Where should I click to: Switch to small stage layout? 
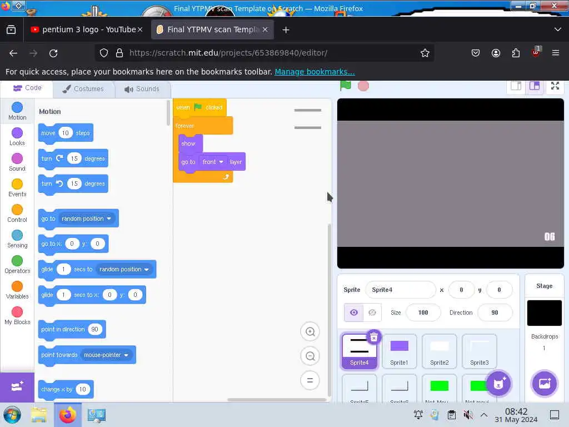[516, 86]
